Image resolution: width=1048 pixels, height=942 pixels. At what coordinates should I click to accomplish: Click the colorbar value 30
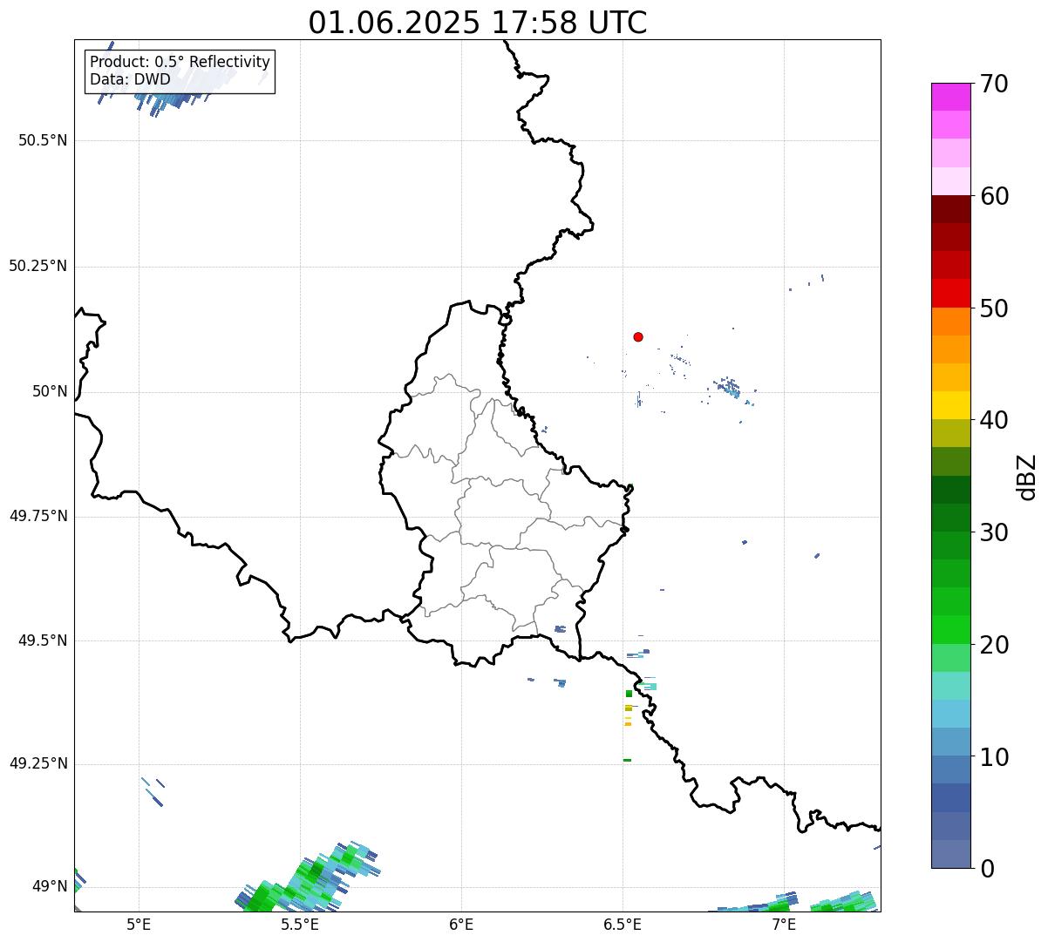(994, 532)
